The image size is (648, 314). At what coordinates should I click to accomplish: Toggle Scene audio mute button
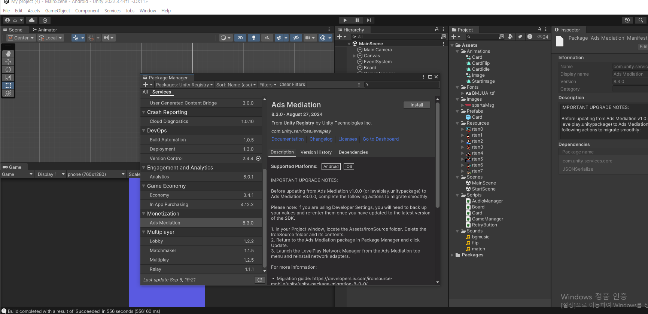[x=267, y=38]
